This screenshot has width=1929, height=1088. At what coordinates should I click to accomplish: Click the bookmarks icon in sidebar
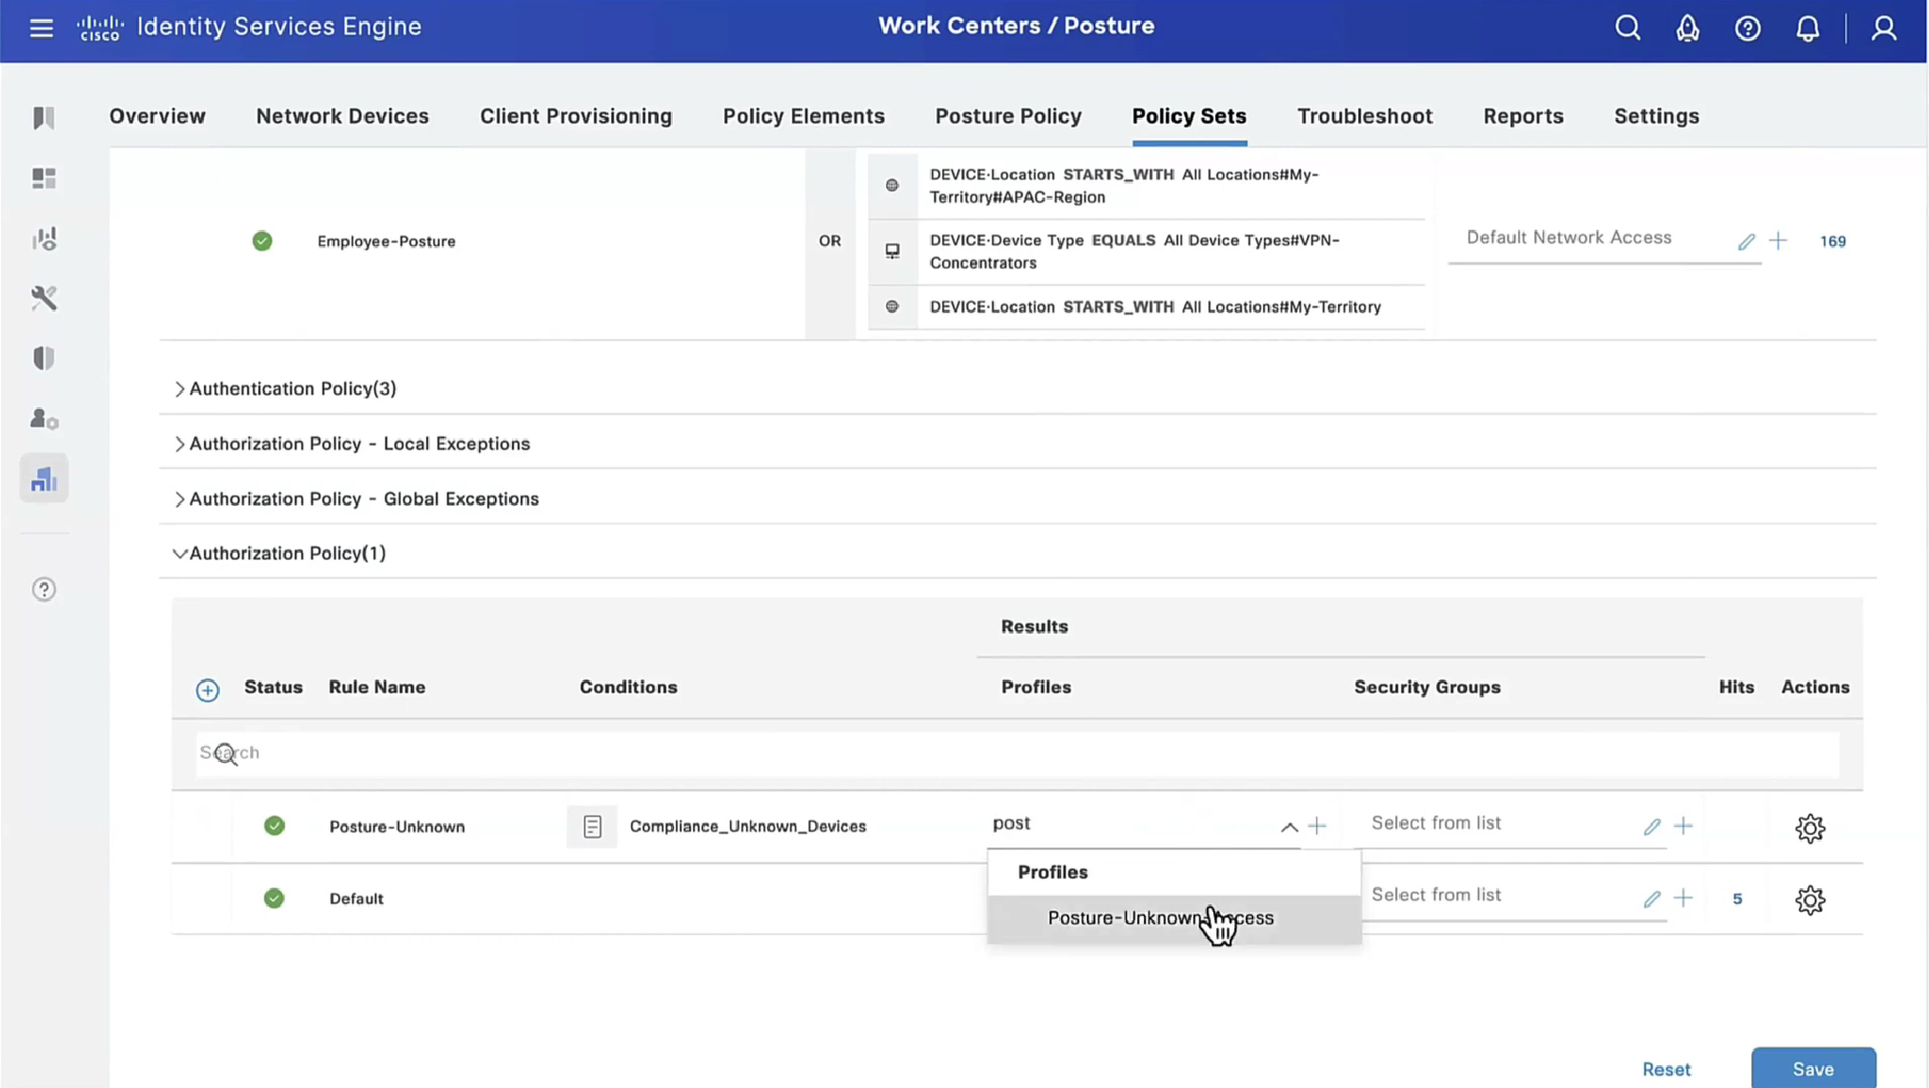click(44, 118)
